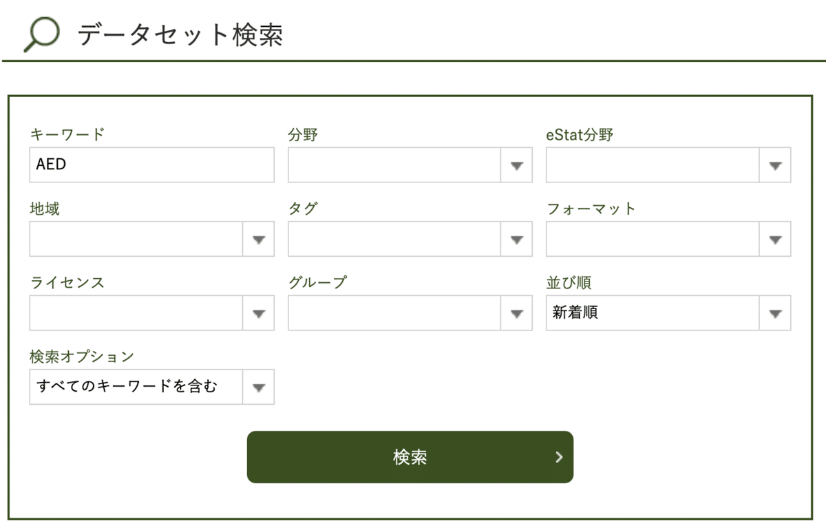Click the eStat分野 dropdown arrow icon
The height and width of the screenshot is (530, 826).
coord(775,165)
